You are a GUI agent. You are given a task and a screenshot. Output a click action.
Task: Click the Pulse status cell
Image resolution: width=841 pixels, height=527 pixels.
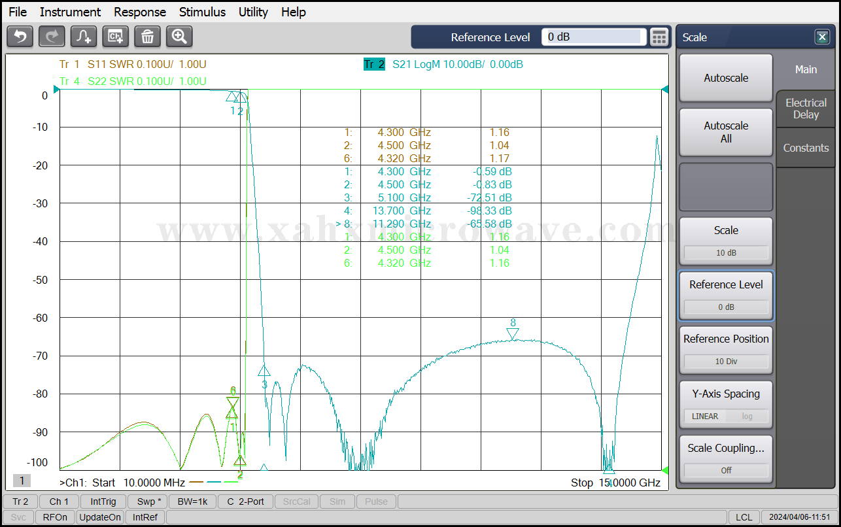pos(376,501)
